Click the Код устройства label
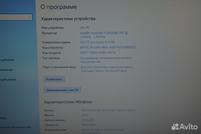The height and width of the screenshot is (134, 201). 52,47
